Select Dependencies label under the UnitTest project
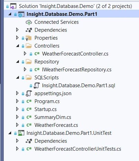 [x=51, y=141]
